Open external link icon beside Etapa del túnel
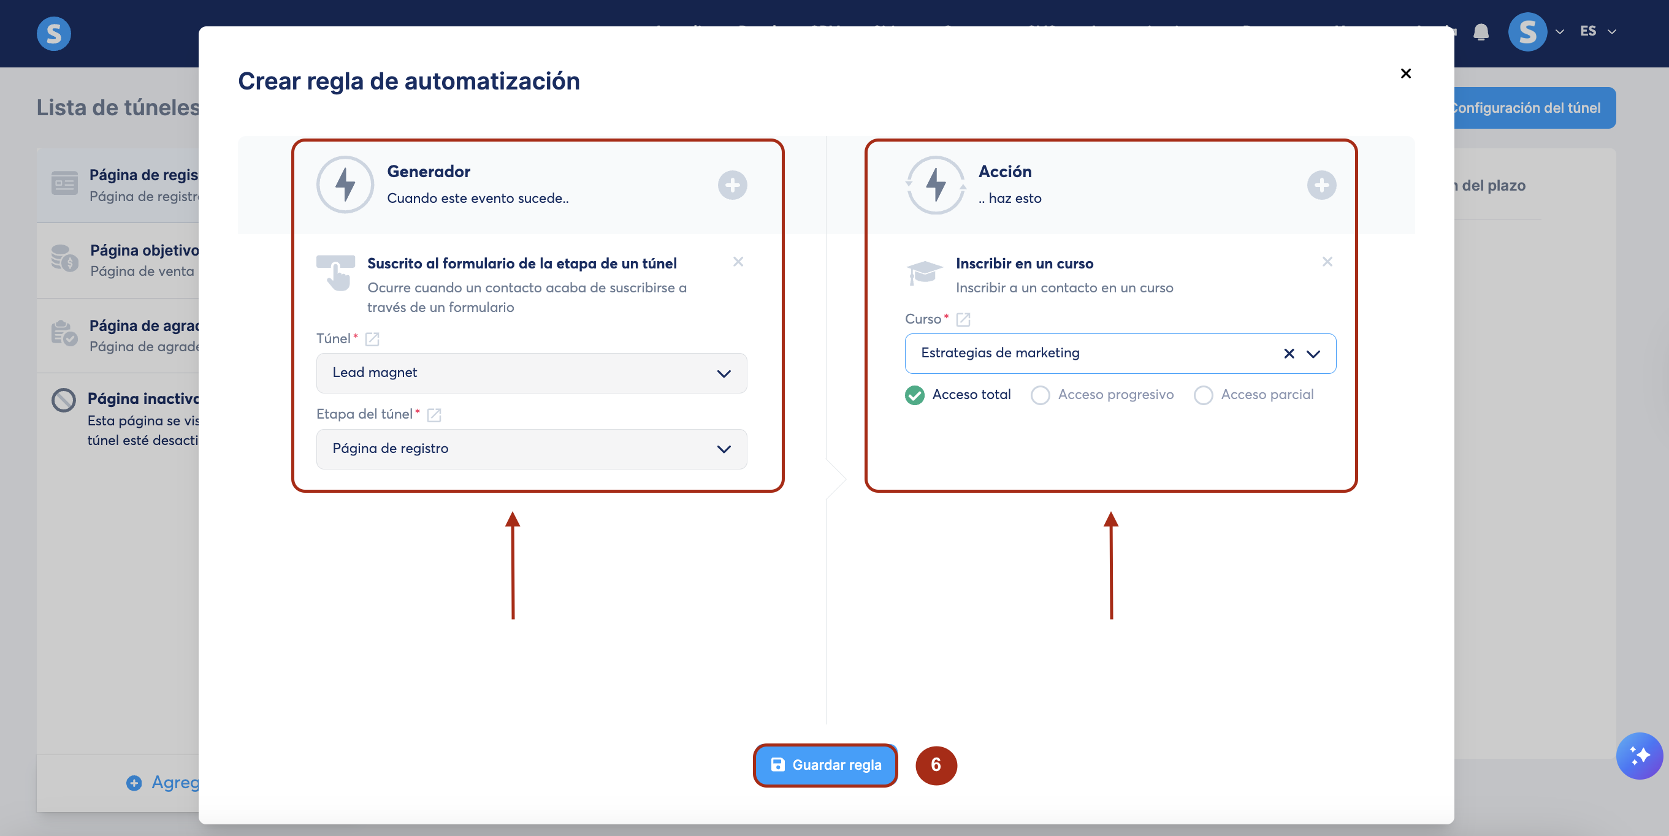Viewport: 1669px width, 836px height. pos(434,414)
